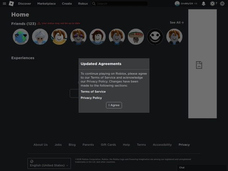228x171 pixels.
Task: Open friend avatar with red cap
Action: [98, 37]
